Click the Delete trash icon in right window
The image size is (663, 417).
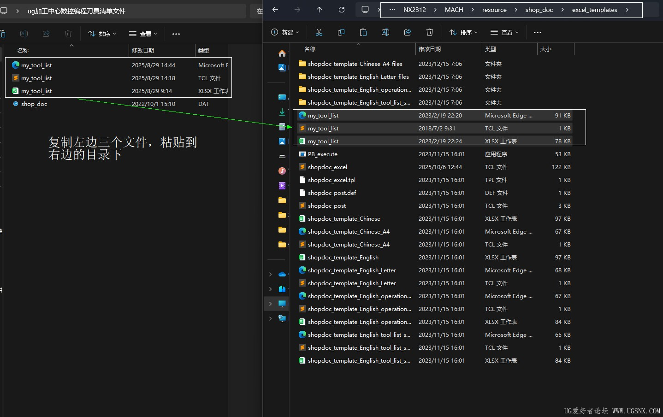430,32
